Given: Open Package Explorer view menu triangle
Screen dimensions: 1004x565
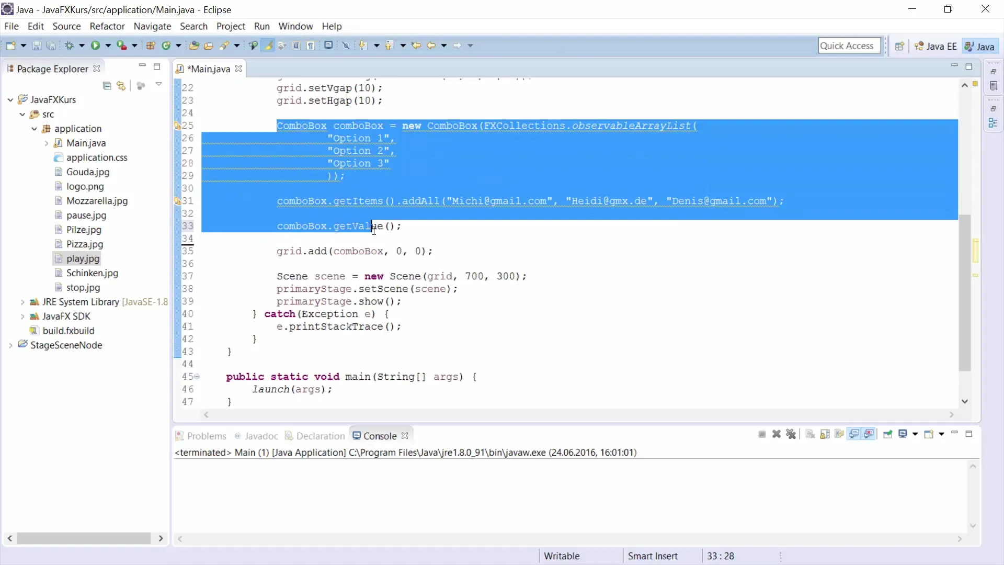Looking at the screenshot, I should (158, 85).
